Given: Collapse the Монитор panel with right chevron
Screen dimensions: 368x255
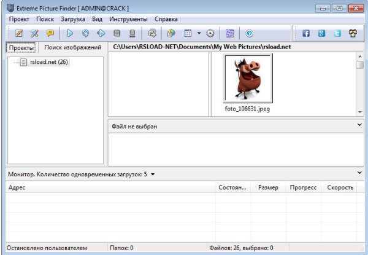Looking at the screenshot, I should tap(359, 173).
